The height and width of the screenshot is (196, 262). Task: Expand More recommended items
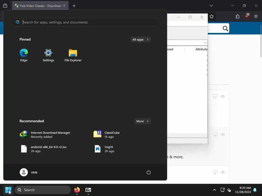click(x=142, y=121)
